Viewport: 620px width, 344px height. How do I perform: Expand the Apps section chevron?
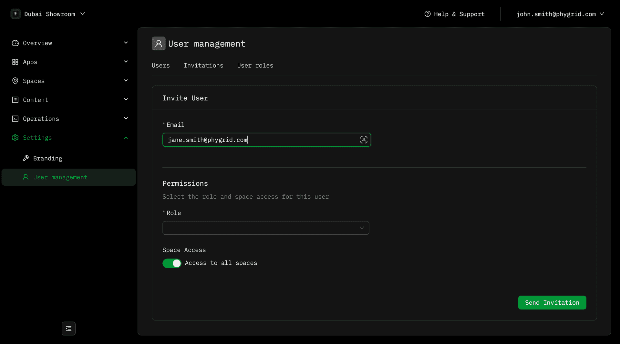point(126,62)
